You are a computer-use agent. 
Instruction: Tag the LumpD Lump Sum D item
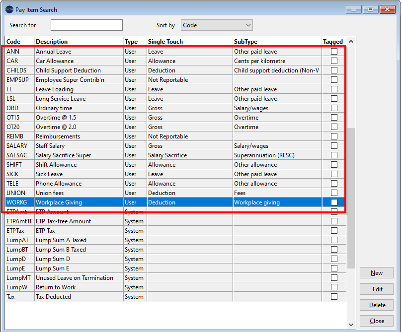pos(334,259)
